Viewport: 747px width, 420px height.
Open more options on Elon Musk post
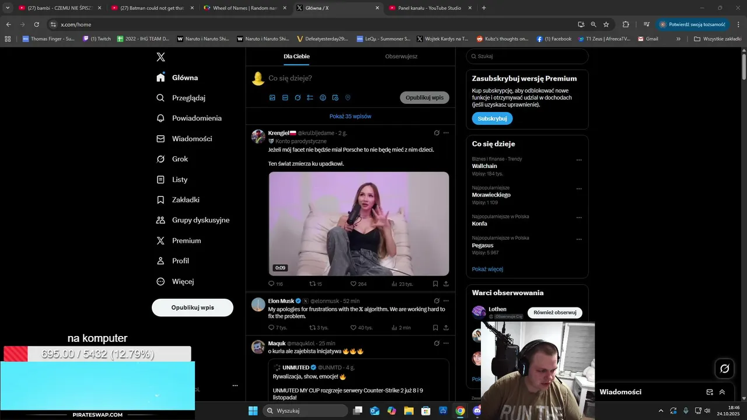446,301
